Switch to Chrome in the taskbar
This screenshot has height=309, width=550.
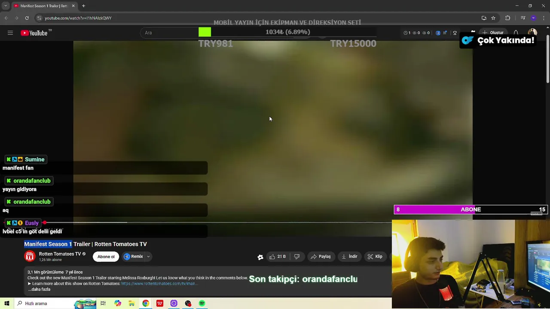click(x=146, y=303)
